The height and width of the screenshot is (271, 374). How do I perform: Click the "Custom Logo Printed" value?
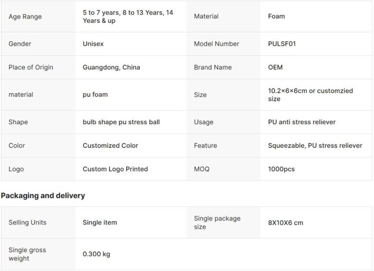pyautogui.click(x=115, y=169)
